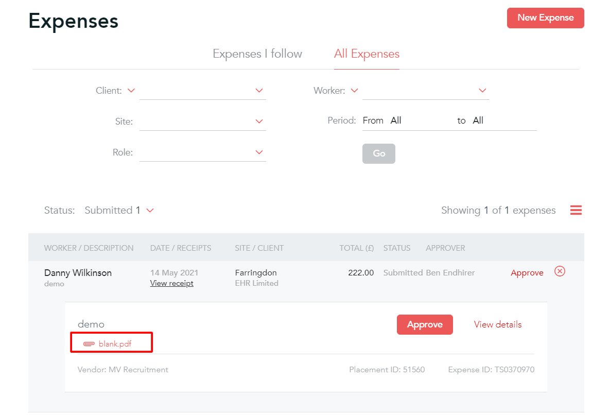The image size is (592, 415).
Task: Reject the expense using the circled X icon
Action: pyautogui.click(x=560, y=271)
